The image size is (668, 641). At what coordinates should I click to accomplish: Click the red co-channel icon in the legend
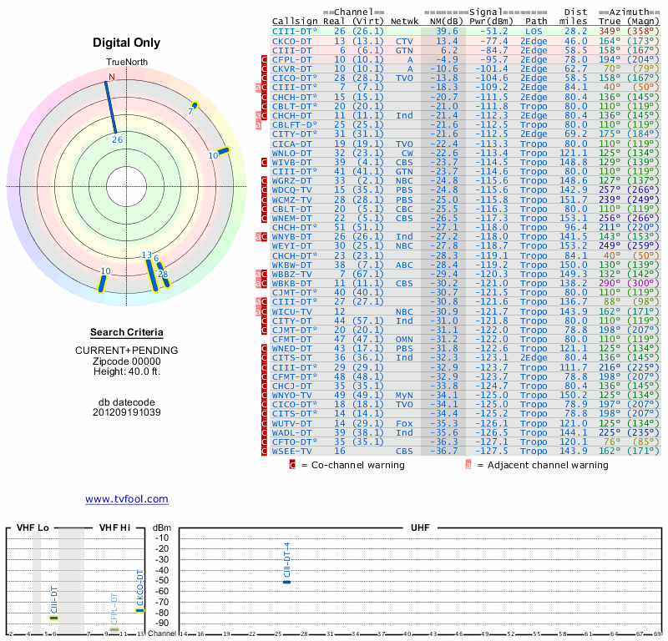292,465
